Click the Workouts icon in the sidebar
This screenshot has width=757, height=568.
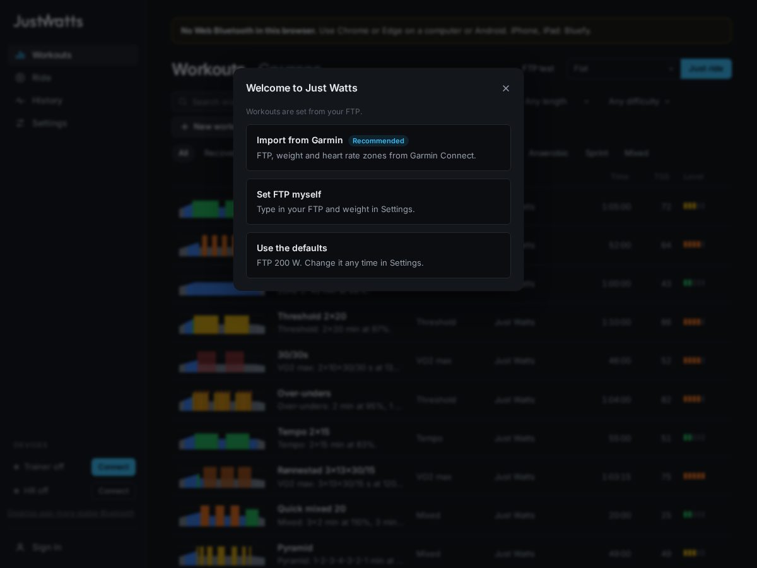tap(20, 55)
